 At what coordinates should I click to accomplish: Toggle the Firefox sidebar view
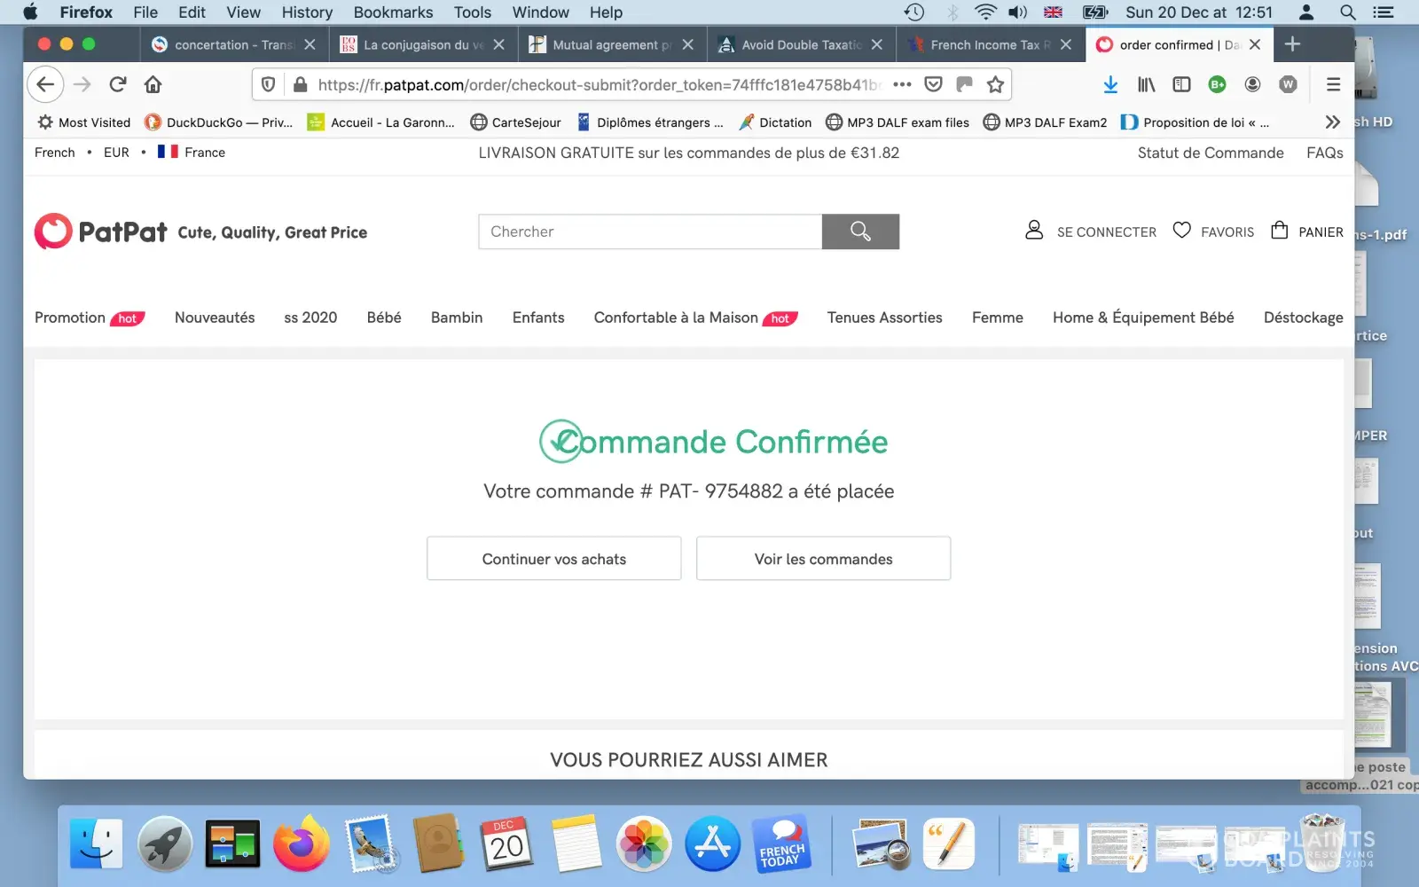(x=1181, y=84)
